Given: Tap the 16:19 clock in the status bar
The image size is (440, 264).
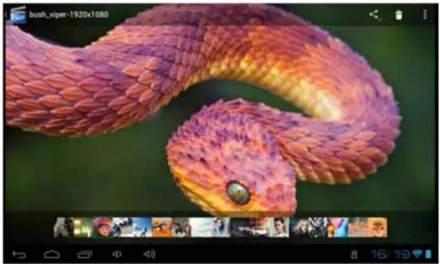Looking at the screenshot, I should pos(391,254).
